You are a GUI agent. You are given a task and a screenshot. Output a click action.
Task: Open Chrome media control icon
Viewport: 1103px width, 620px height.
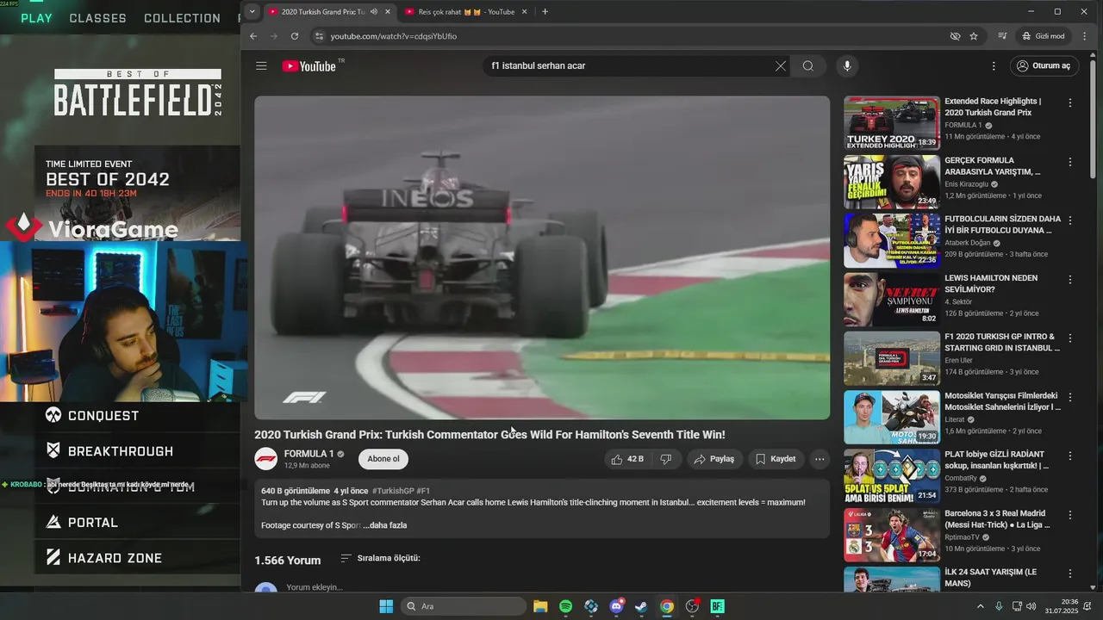pyautogui.click(x=1002, y=36)
